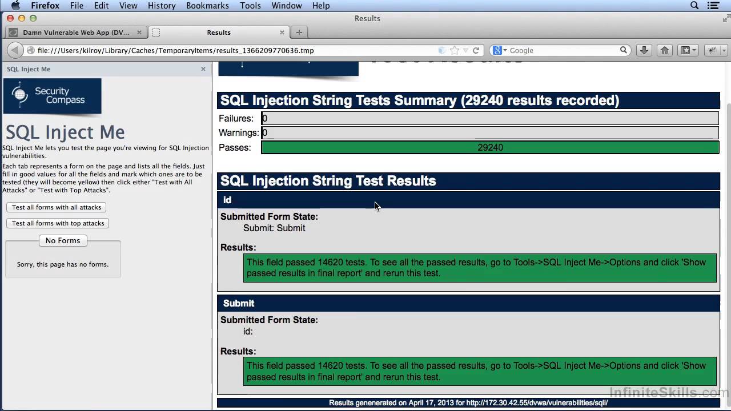Click id field's green passed tests message

(480, 268)
